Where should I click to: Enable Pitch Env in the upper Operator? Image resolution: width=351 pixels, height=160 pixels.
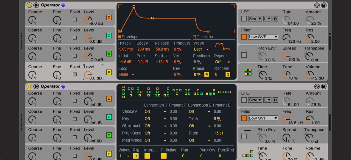point(244,55)
